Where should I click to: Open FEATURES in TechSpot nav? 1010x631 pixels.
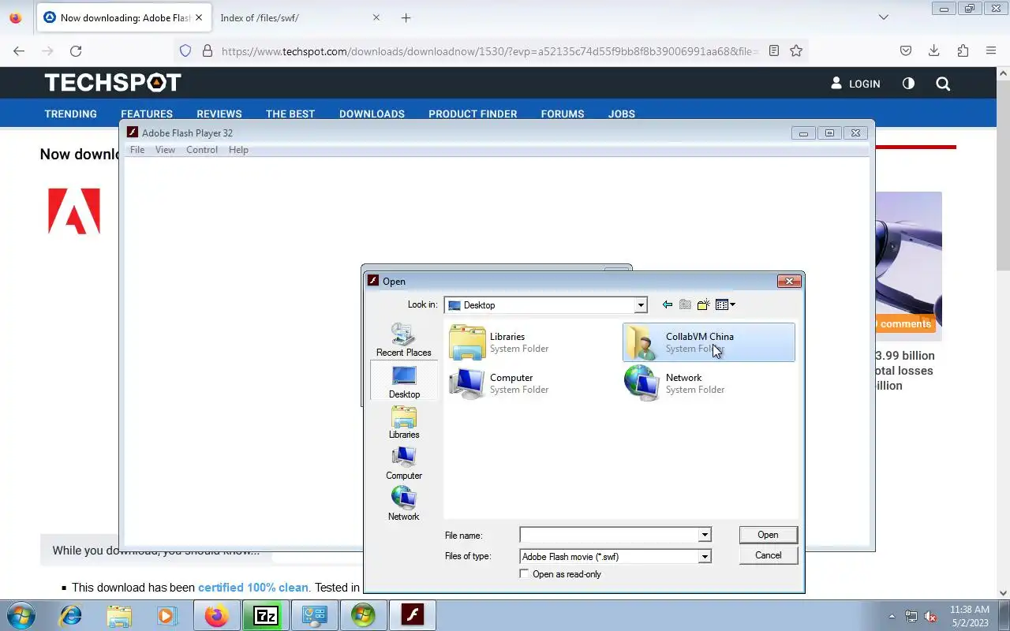(147, 114)
